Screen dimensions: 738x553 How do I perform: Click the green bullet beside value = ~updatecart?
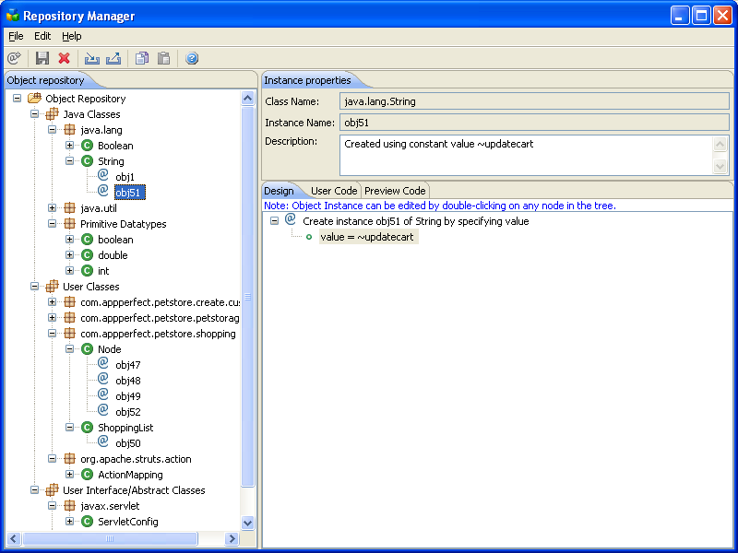point(309,237)
